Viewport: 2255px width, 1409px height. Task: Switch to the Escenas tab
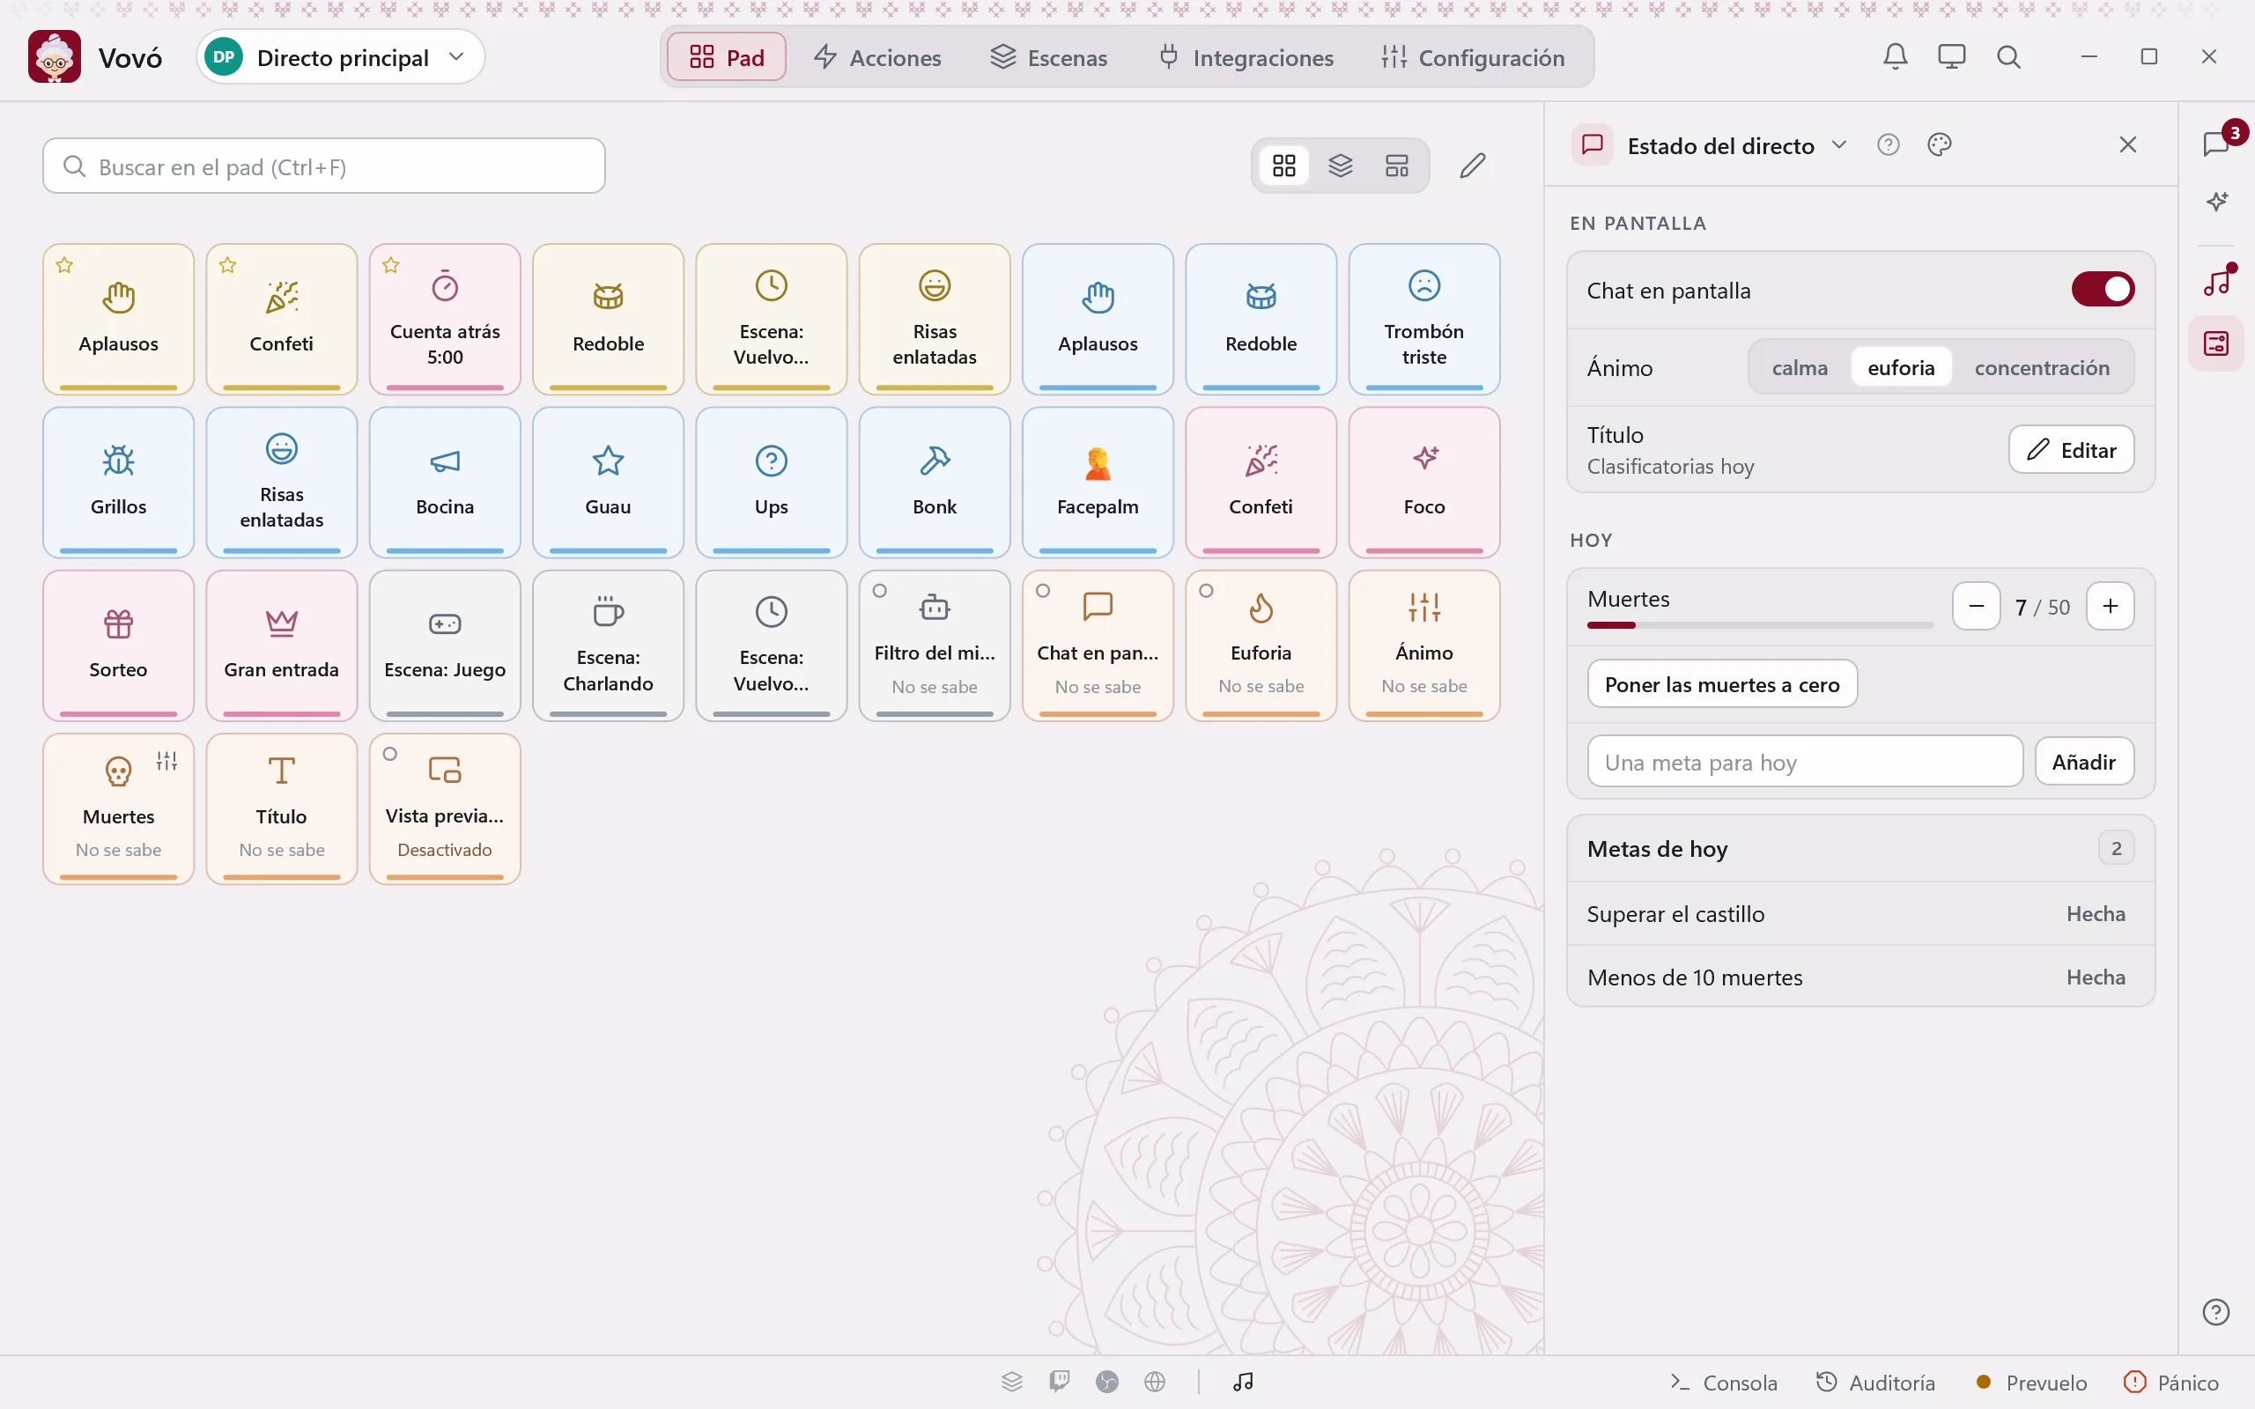(x=1048, y=57)
